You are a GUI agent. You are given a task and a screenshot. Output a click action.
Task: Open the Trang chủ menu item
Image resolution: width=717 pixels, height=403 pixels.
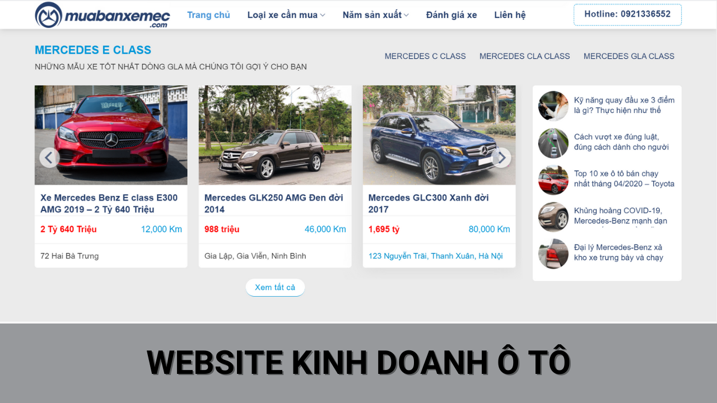coord(208,15)
